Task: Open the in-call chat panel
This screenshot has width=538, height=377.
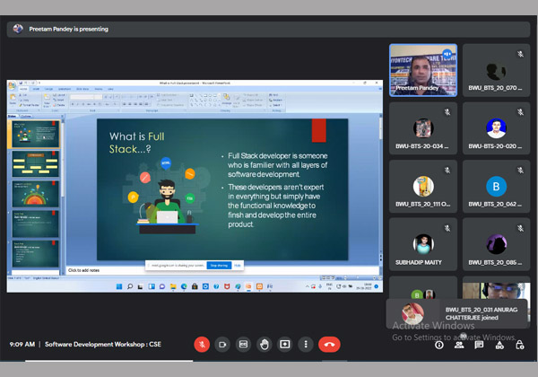Action: [480, 345]
